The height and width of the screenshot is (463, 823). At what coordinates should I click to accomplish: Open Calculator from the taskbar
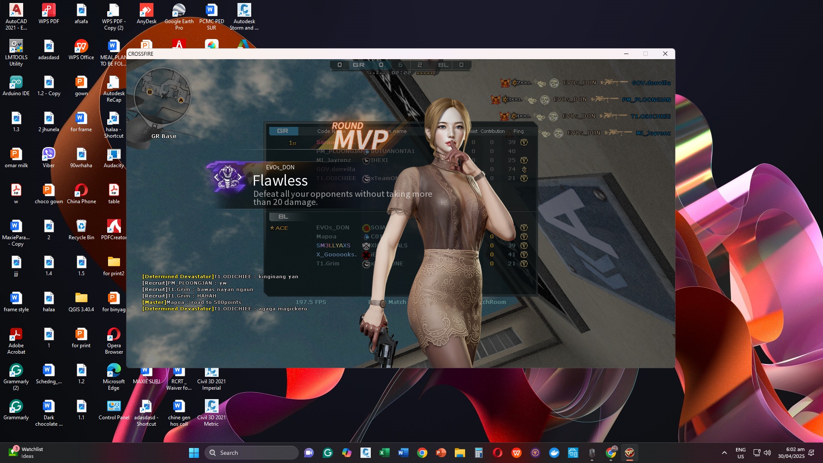479,453
